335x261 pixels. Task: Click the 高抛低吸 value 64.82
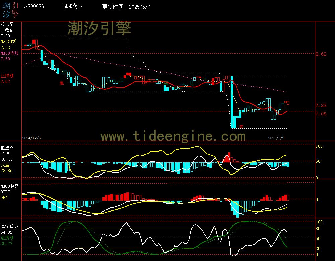6,232
